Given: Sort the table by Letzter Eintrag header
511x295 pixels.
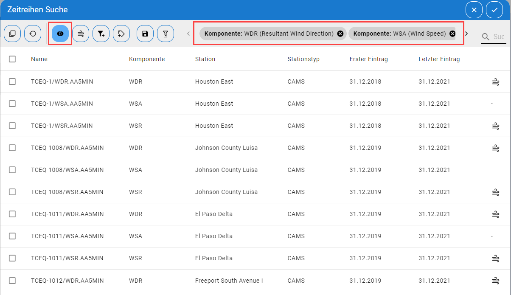Looking at the screenshot, I should click(439, 59).
